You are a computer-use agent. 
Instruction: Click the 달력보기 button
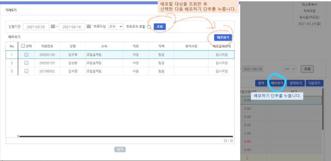[295, 83]
